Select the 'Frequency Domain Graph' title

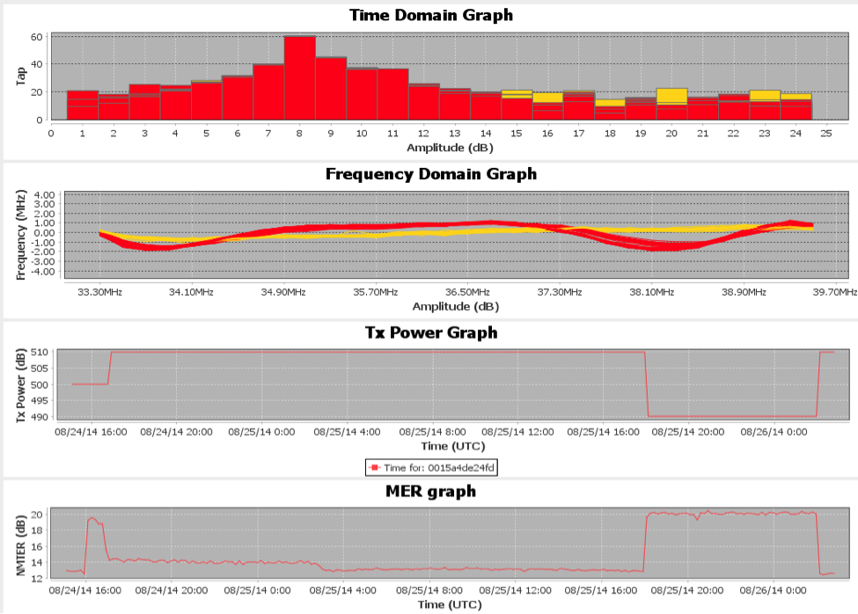[x=430, y=173]
